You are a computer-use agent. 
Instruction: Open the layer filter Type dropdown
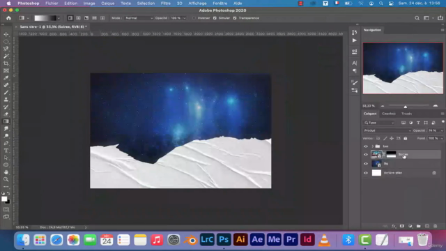pyautogui.click(x=379, y=123)
